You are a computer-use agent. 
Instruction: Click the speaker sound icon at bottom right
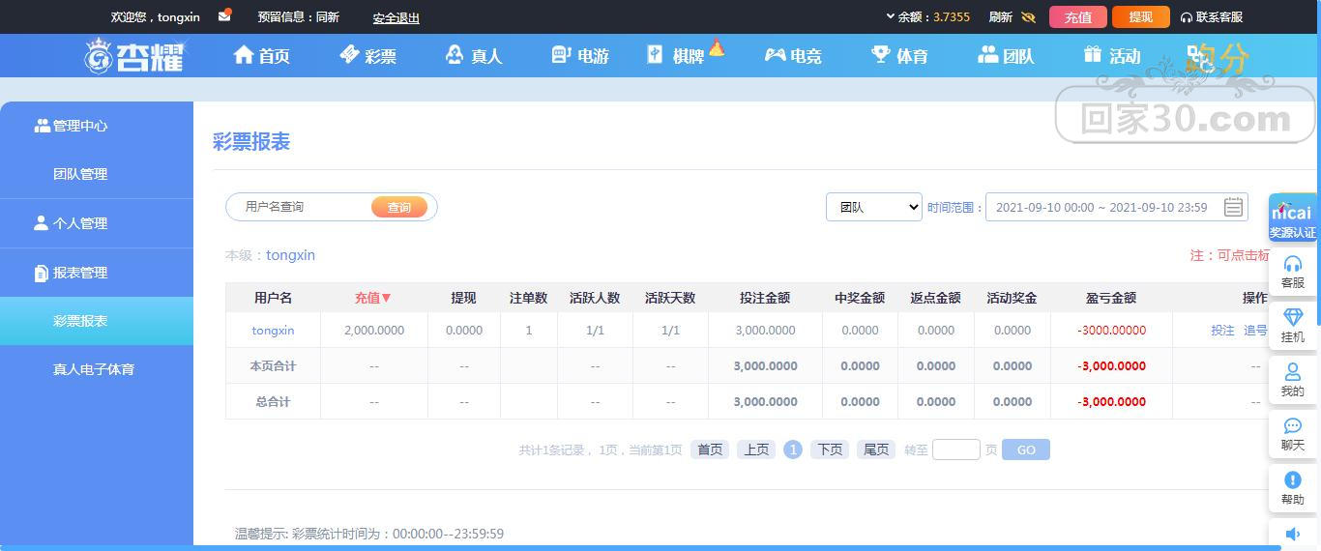(1293, 534)
